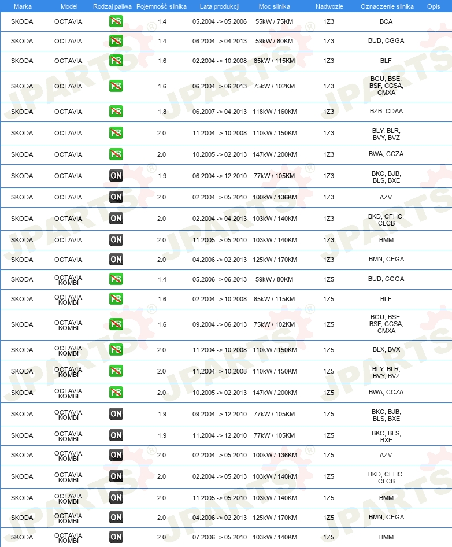Select the 05.2006 -> 06.2013 production dates

pos(220,279)
